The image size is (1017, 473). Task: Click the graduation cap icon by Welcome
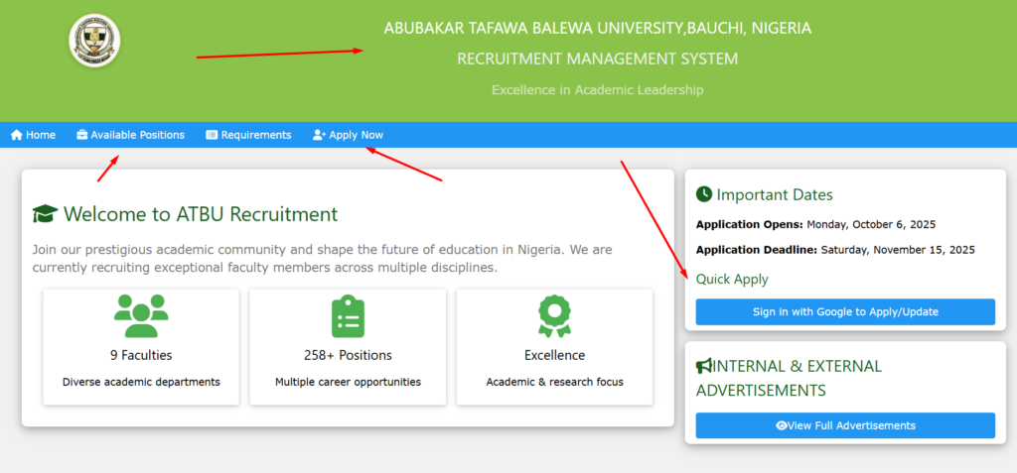(x=45, y=214)
